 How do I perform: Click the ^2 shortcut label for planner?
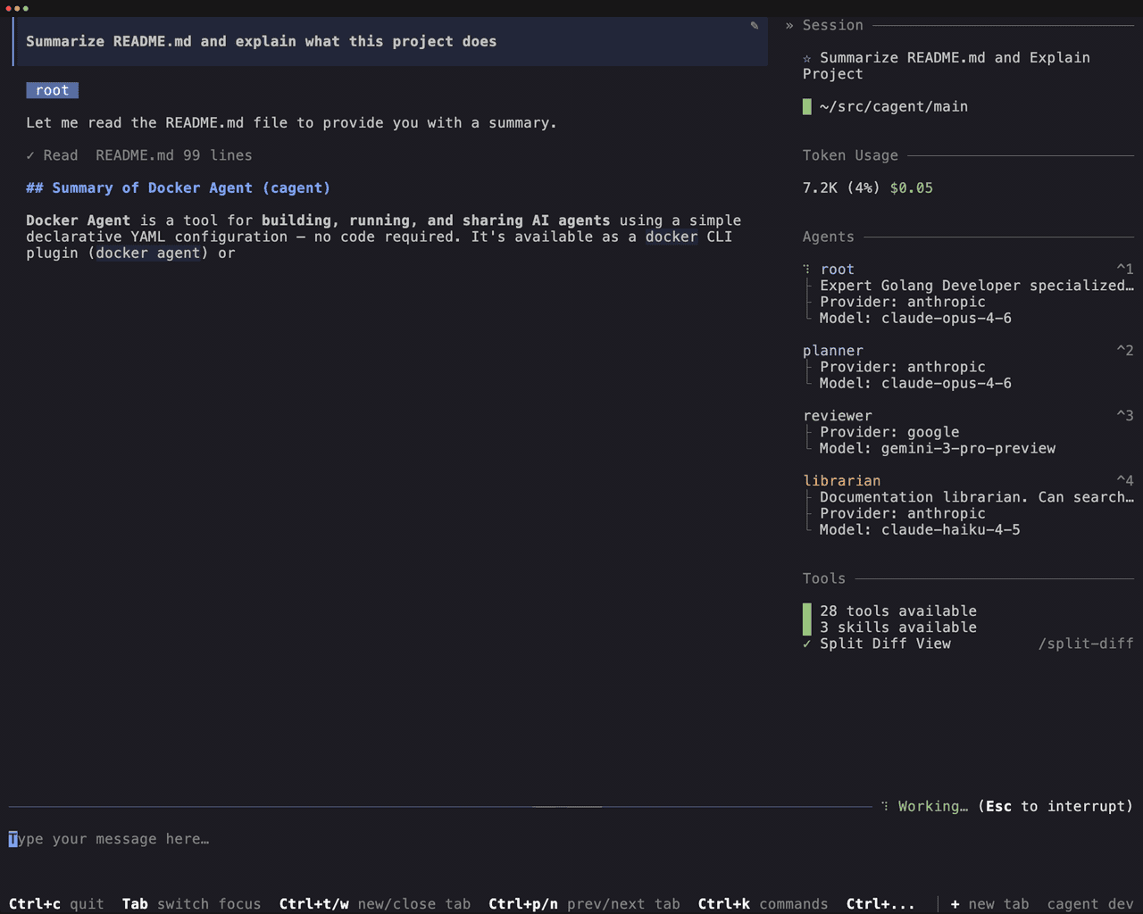coord(1124,351)
